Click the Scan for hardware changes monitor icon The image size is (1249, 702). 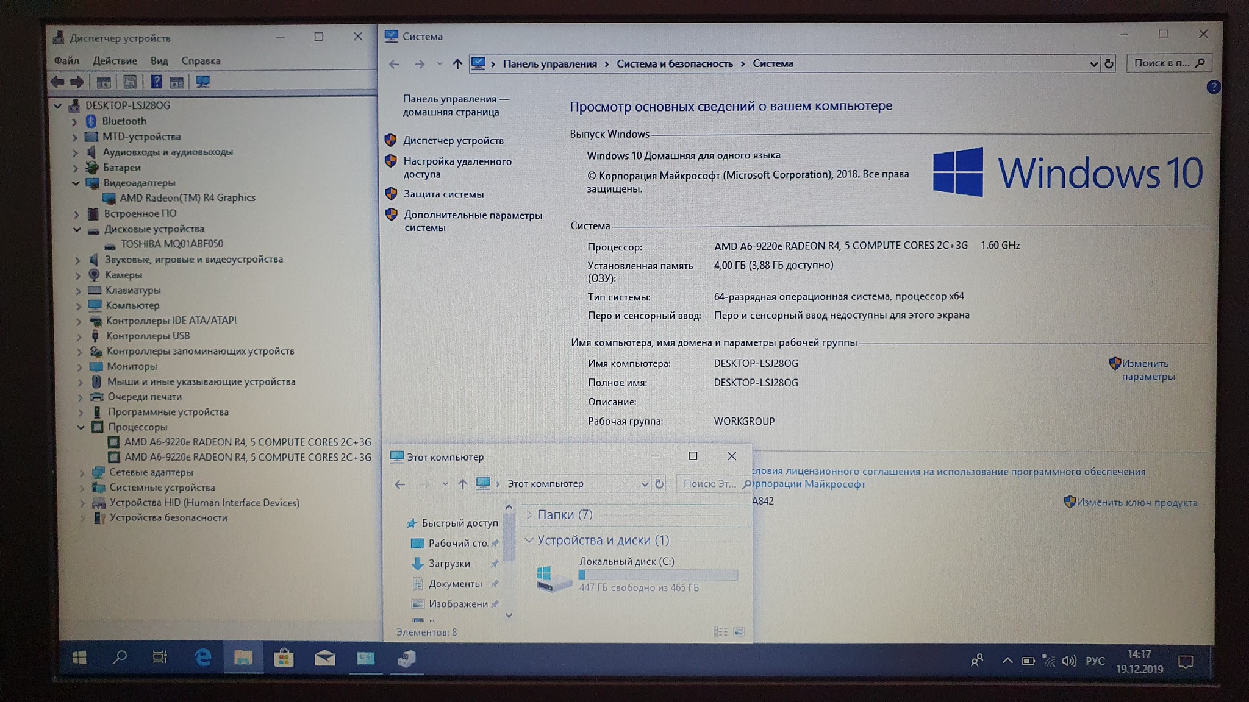tap(202, 82)
